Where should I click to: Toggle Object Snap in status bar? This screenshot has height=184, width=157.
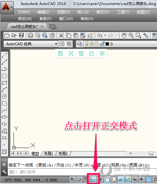[107, 179]
